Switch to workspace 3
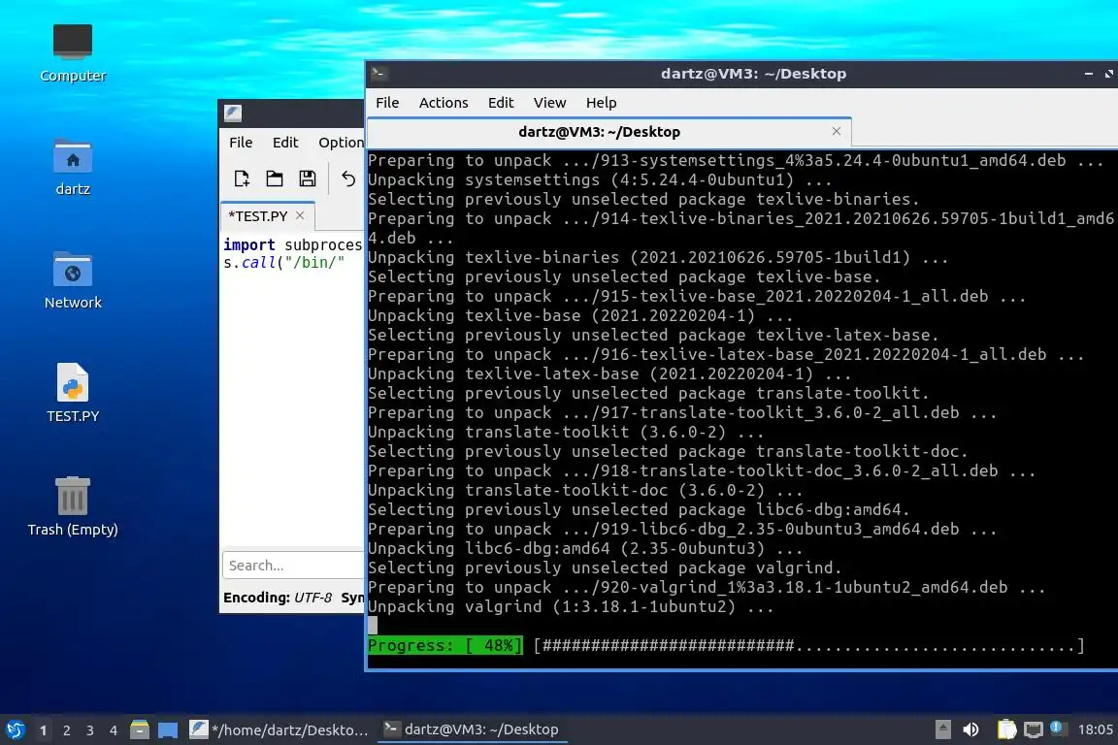 pyautogui.click(x=90, y=730)
